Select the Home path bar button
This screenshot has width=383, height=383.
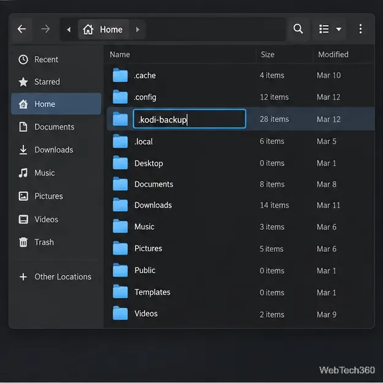103,29
